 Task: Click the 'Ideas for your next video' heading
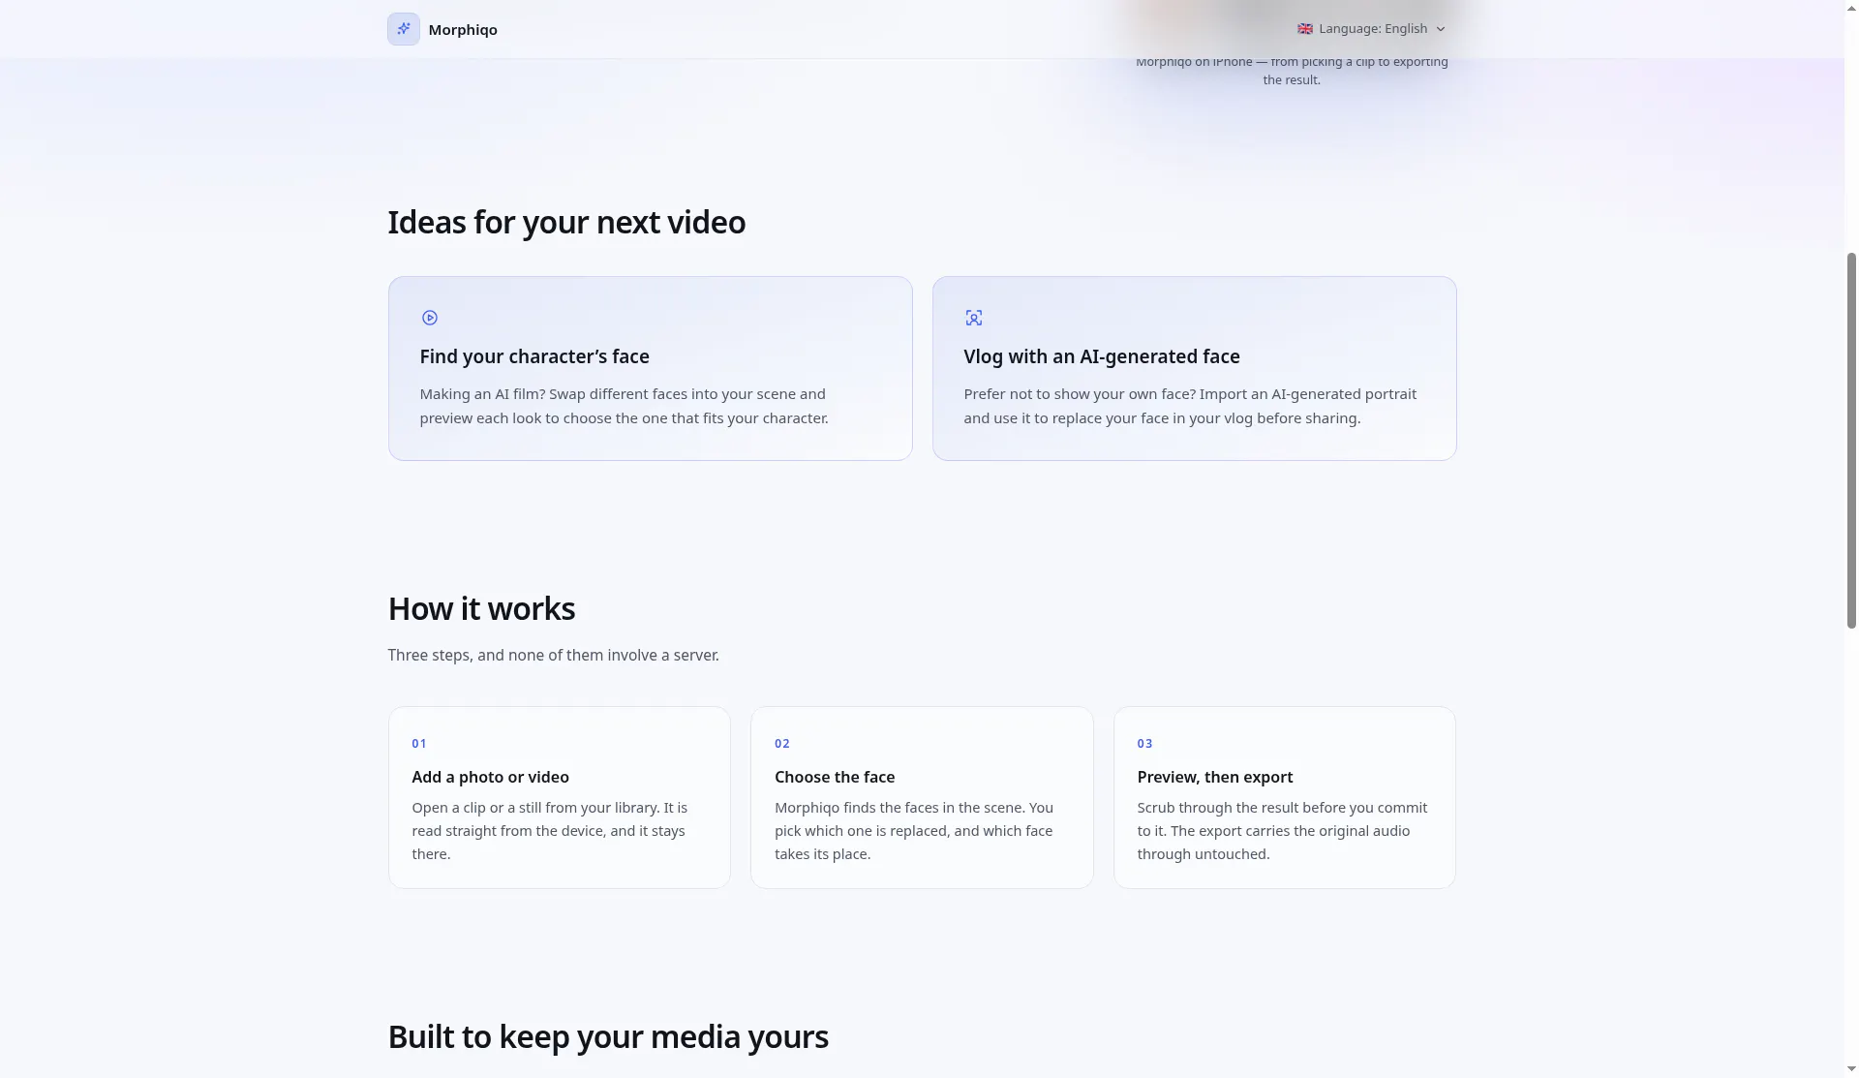(x=566, y=223)
